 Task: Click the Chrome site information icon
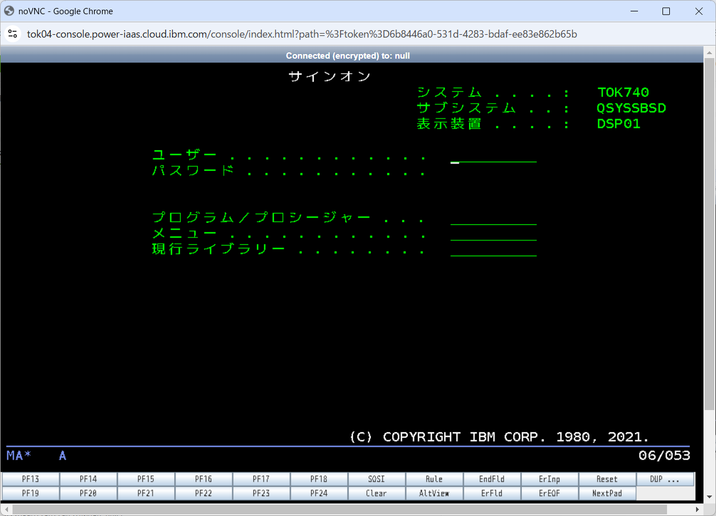13,34
